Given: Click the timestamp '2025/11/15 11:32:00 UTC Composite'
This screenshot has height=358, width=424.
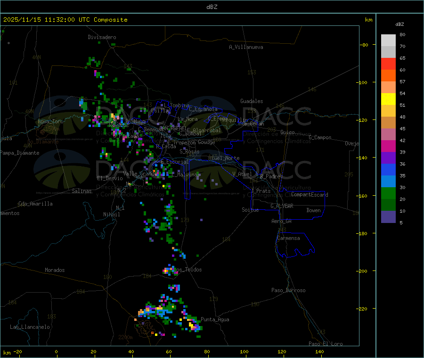Looking at the screenshot, I should [x=65, y=20].
